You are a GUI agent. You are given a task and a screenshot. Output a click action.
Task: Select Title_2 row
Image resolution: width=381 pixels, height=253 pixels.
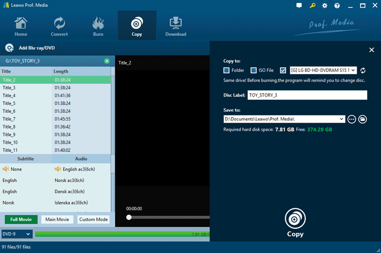tap(55, 80)
